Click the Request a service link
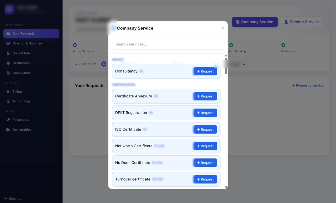Screen dimensions: 336x203 [x=308, y=85]
